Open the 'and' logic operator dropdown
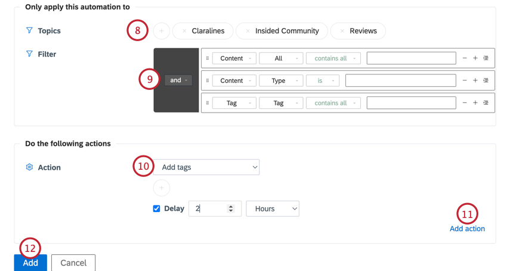Screen dimensions: 507x271 pyautogui.click(x=178, y=80)
